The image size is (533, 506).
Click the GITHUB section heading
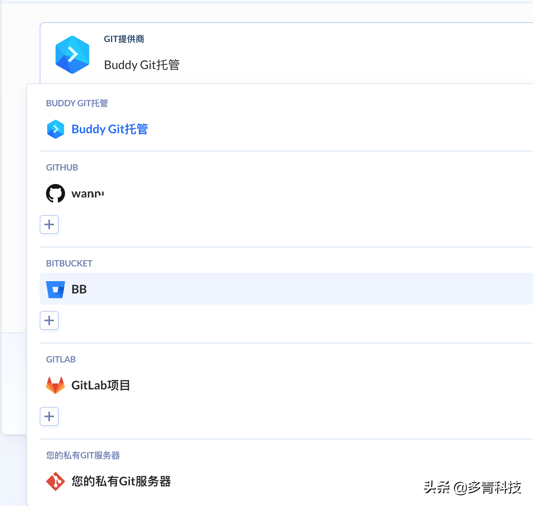(62, 167)
